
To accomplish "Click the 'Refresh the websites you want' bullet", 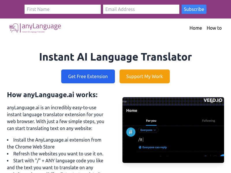I will (55, 154).
